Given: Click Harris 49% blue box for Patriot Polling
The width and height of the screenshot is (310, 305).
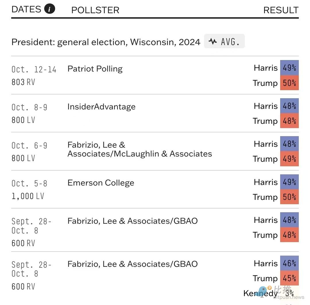Looking at the screenshot, I should pos(289,68).
